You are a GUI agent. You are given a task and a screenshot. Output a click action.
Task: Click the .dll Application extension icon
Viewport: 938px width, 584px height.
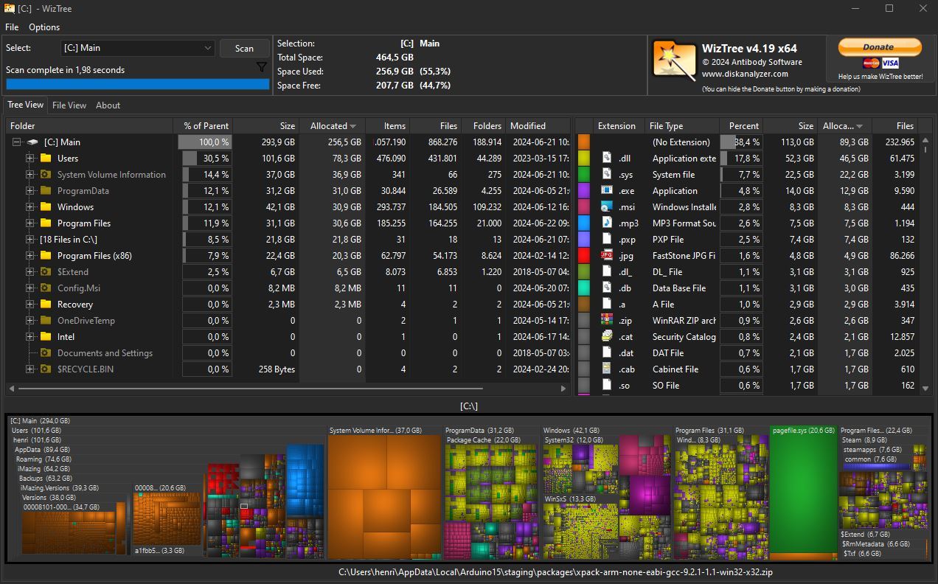click(607, 158)
